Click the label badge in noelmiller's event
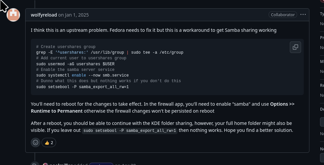 (x=101, y=164)
